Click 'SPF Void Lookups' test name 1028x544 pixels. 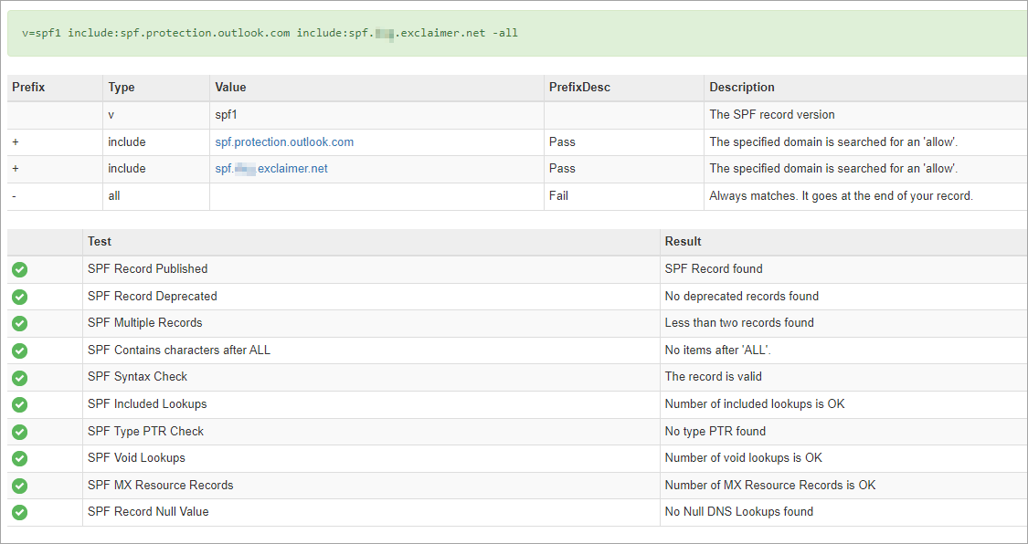coord(136,458)
